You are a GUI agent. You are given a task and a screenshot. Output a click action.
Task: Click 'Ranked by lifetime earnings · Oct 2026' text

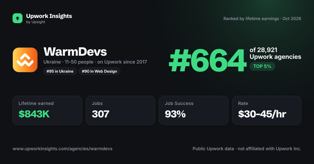click(x=262, y=19)
